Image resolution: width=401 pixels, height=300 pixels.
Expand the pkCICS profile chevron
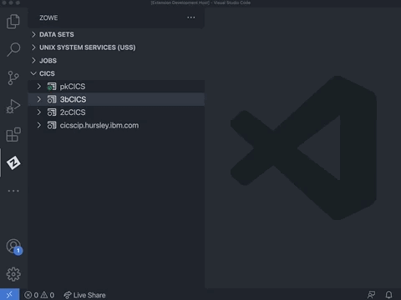pyautogui.click(x=39, y=87)
